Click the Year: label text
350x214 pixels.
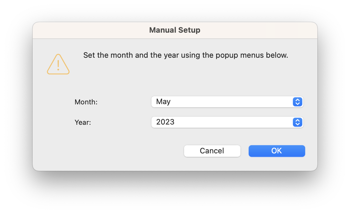(83, 122)
